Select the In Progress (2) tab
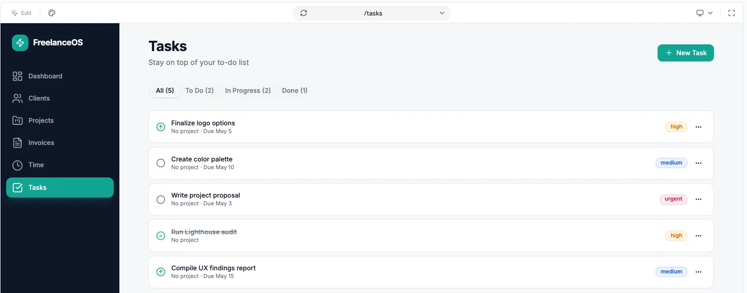747x293 pixels. coord(248,91)
